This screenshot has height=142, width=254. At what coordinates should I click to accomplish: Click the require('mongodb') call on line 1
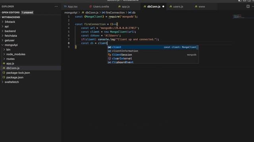point(123,17)
